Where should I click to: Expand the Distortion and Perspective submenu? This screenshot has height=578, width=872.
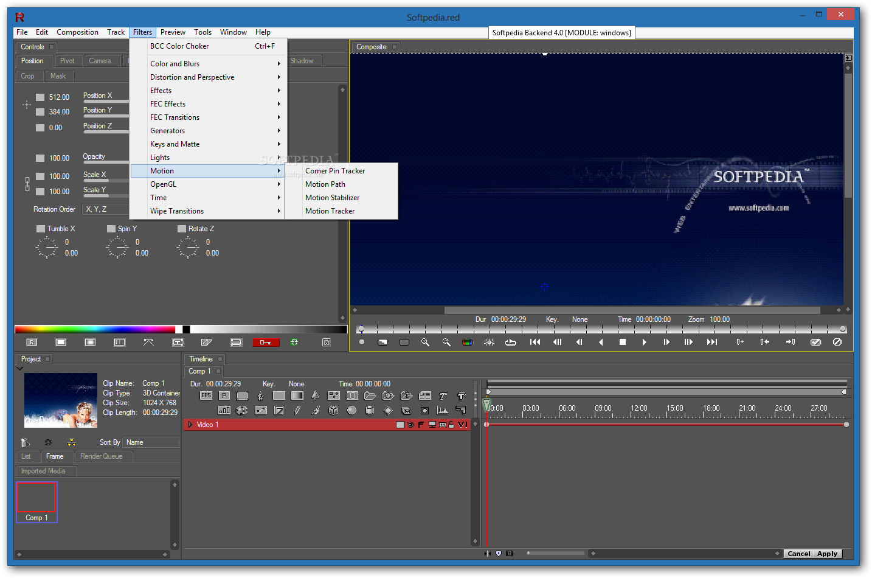click(208, 77)
